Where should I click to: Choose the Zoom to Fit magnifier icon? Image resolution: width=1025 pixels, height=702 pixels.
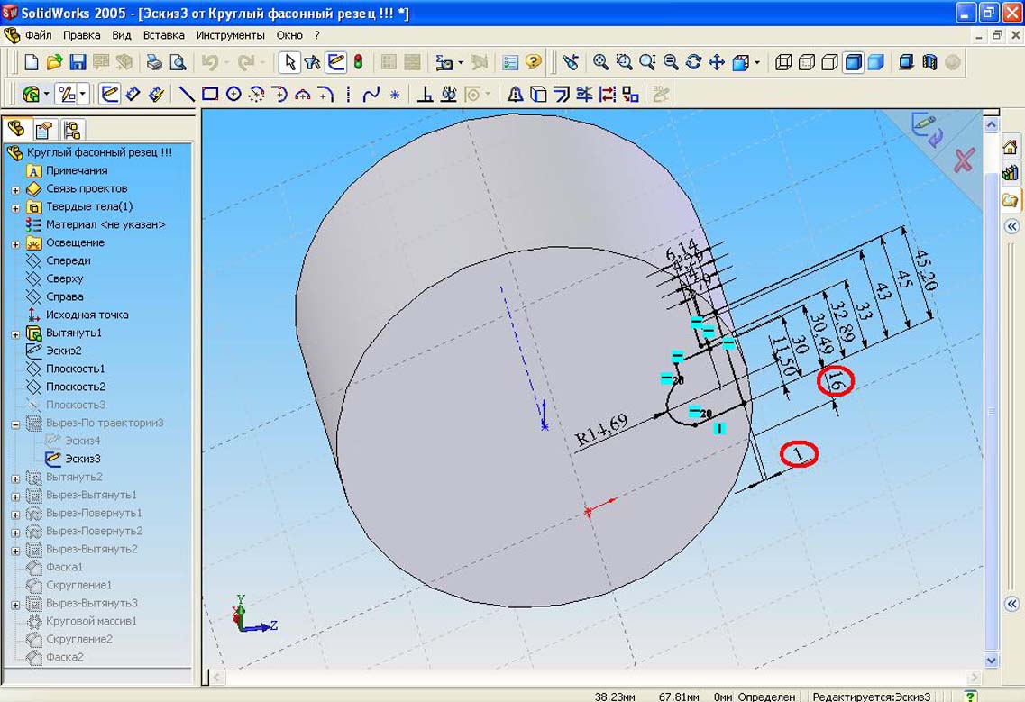click(600, 62)
